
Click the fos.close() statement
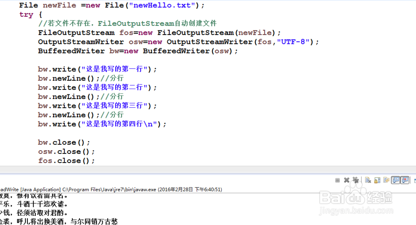[x=66, y=161]
